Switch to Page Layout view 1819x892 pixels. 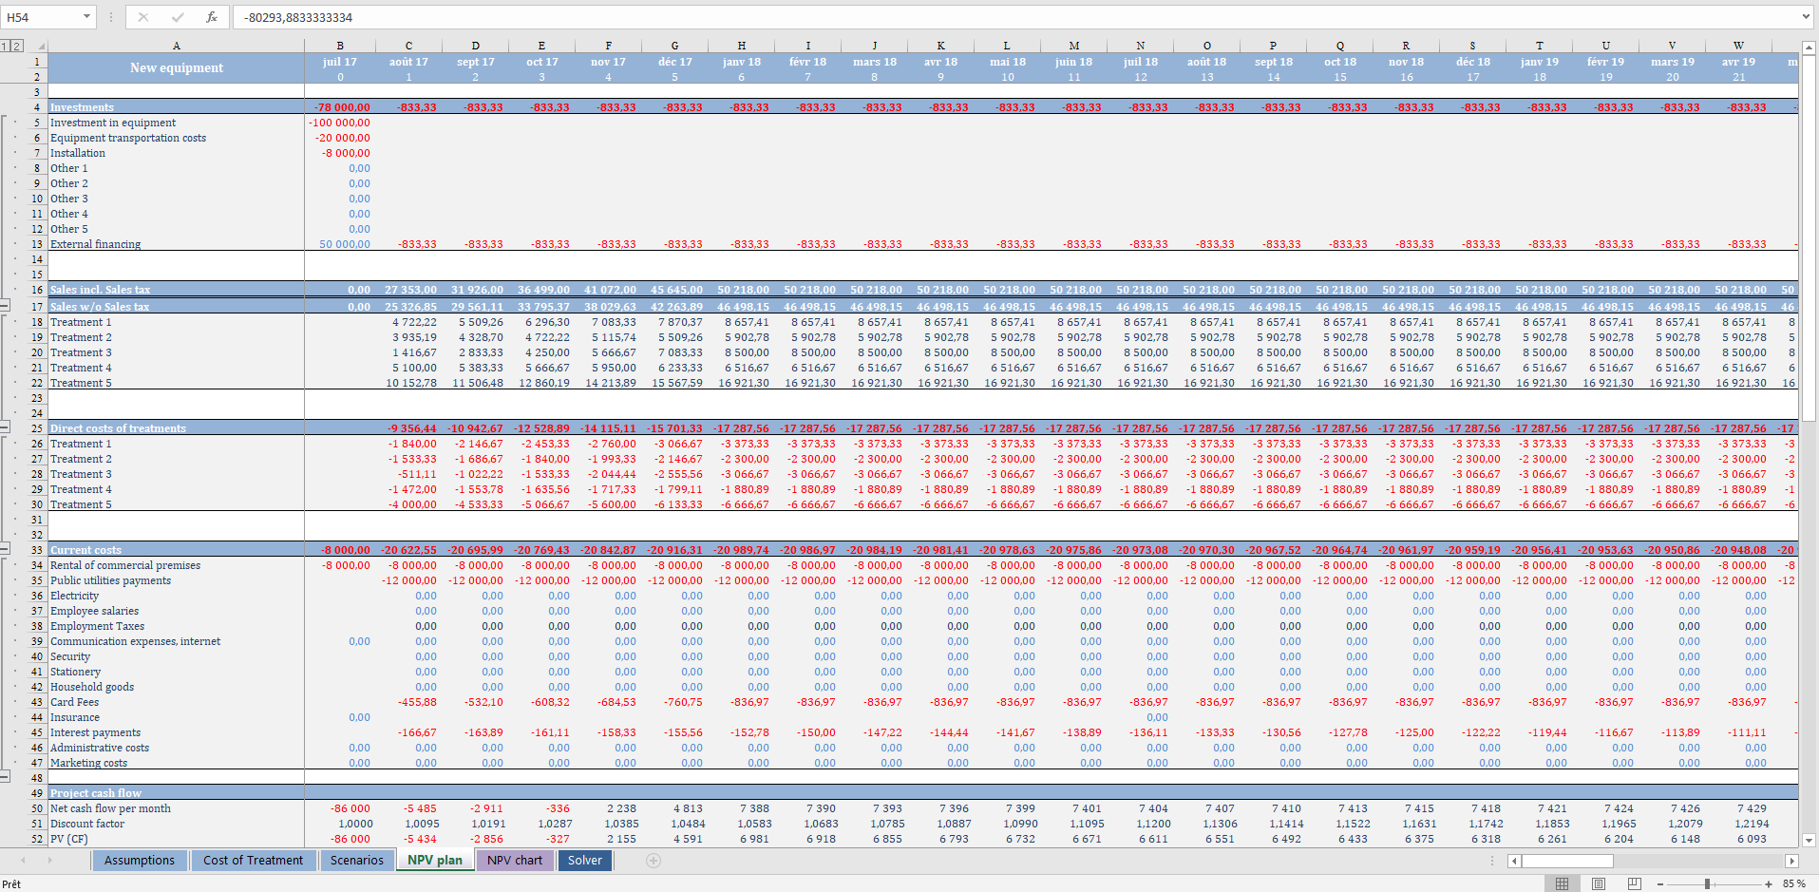tap(1599, 883)
